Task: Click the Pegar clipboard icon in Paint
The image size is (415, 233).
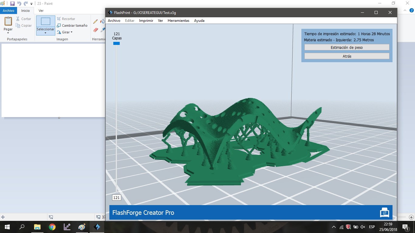Action: 8,21
